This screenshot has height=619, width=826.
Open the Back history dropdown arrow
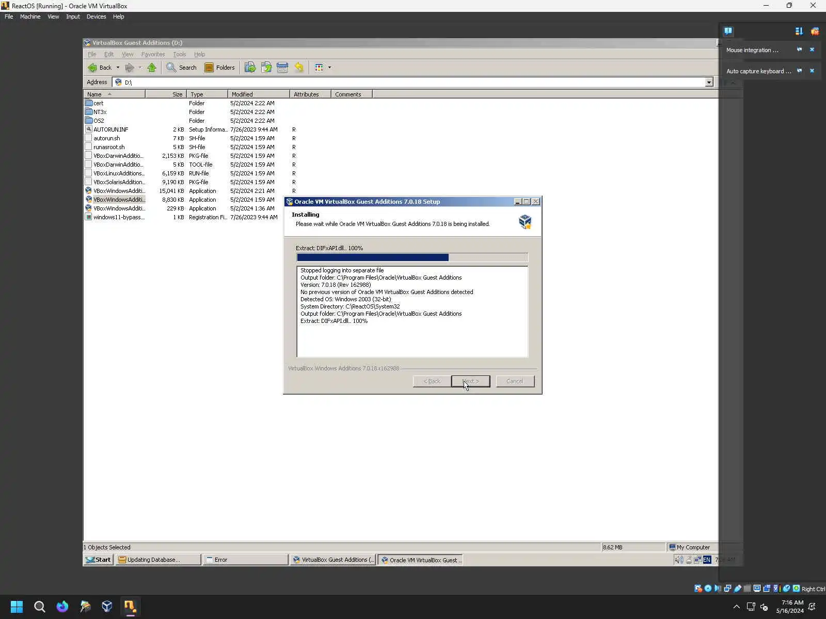pos(118,68)
